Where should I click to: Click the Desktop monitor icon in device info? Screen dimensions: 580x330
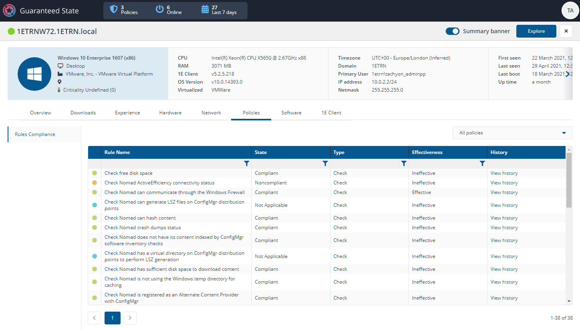pos(60,66)
